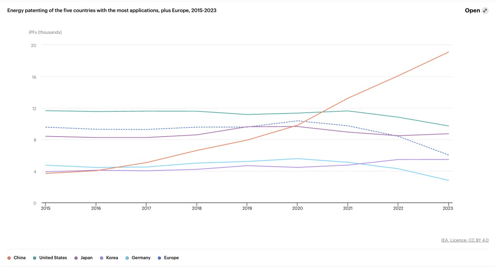This screenshot has width=496, height=267.
Task: Click the dashed Europe line peak at 2020
Action: point(297,121)
